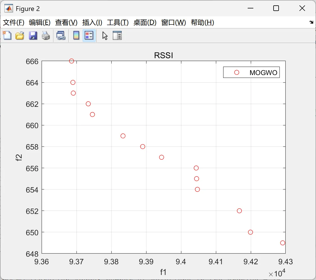Image resolution: width=316 pixels, height=280 pixels.
Task: Click the data point at f2=661
Action: 92,114
